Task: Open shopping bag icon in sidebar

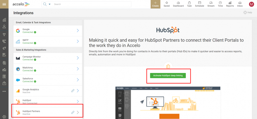Action: [x=4, y=83]
